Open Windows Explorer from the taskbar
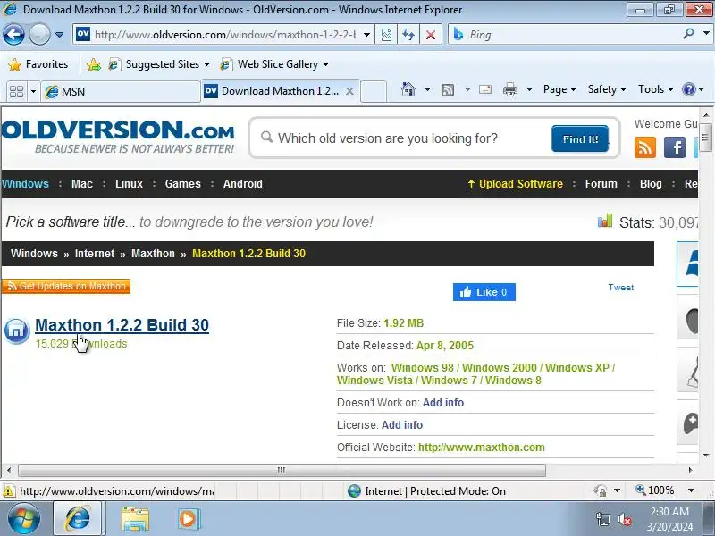The width and height of the screenshot is (715, 536). coord(135,519)
